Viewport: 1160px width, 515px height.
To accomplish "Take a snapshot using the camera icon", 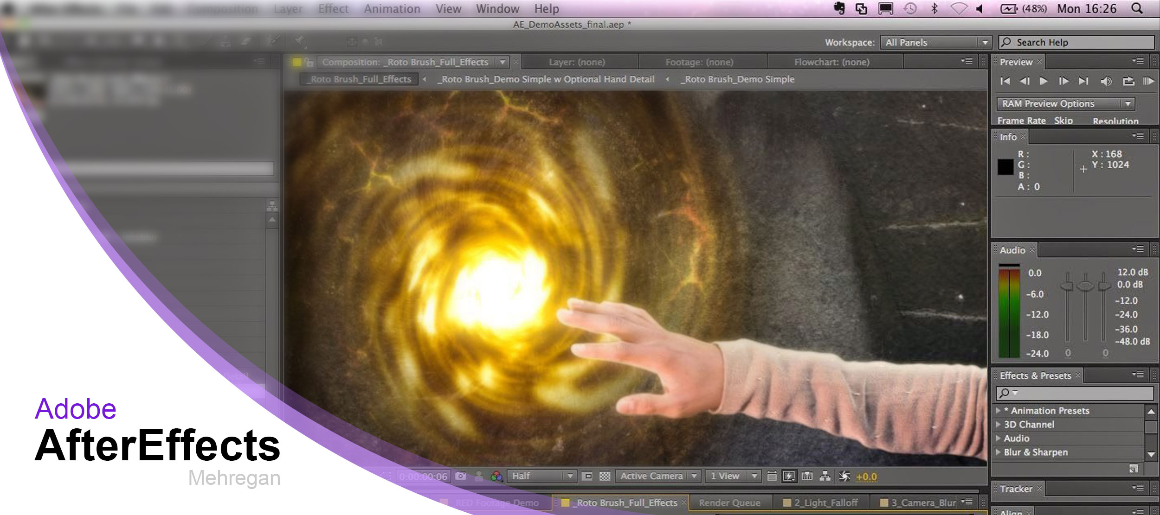I will (461, 476).
